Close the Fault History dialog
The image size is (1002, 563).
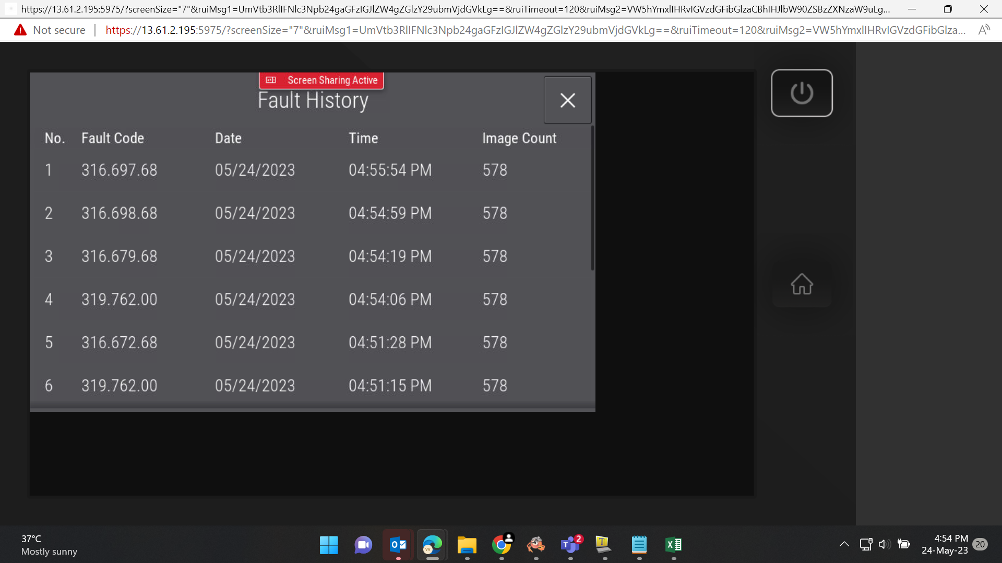point(568,100)
